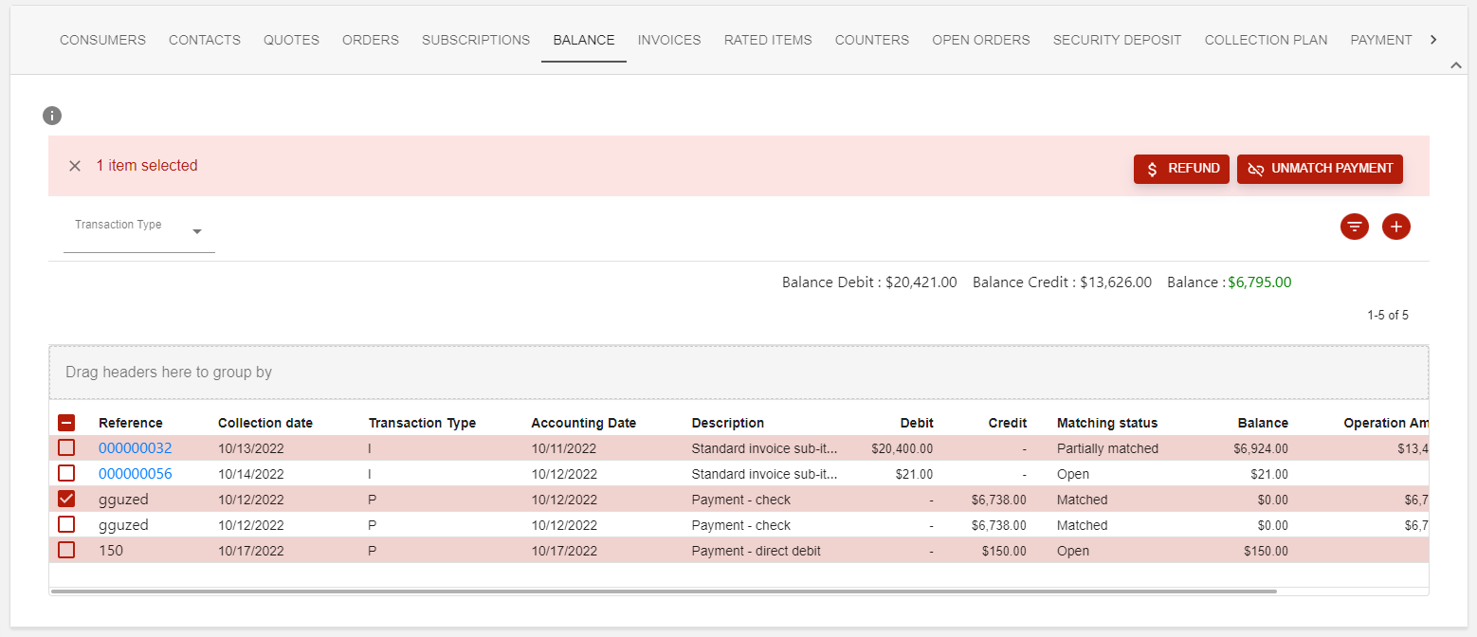This screenshot has height=637, width=1477.
Task: Click the red plus add button
Action: click(1396, 227)
